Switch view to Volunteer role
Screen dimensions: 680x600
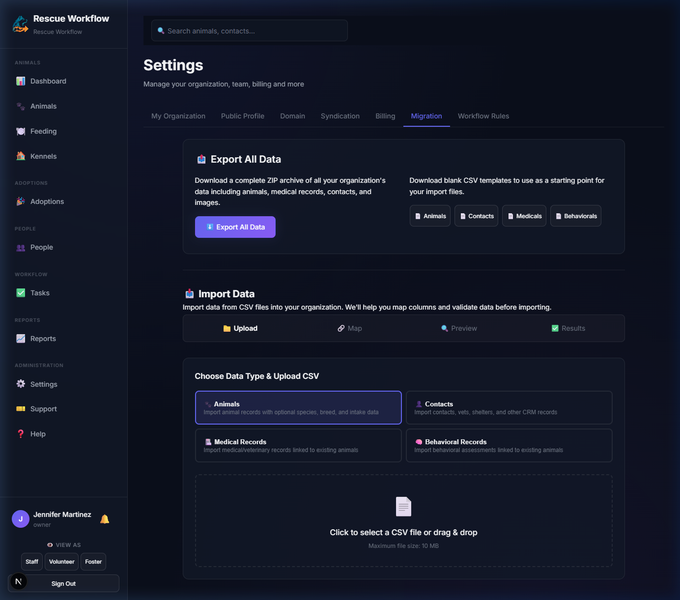click(x=61, y=562)
